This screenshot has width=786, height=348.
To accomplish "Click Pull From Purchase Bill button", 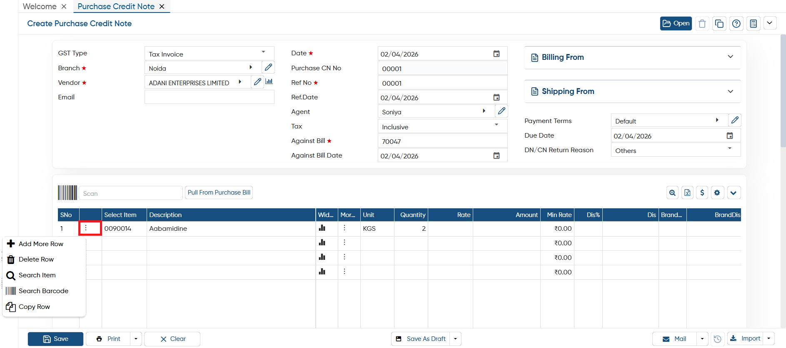I will [x=219, y=193].
